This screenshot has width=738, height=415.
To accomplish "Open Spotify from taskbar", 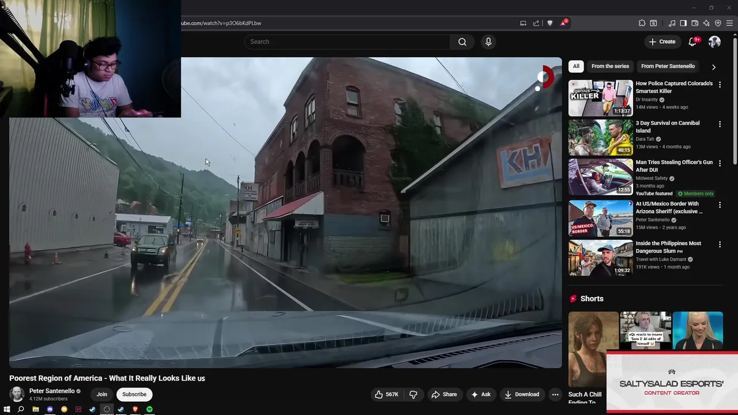I will tap(149, 409).
